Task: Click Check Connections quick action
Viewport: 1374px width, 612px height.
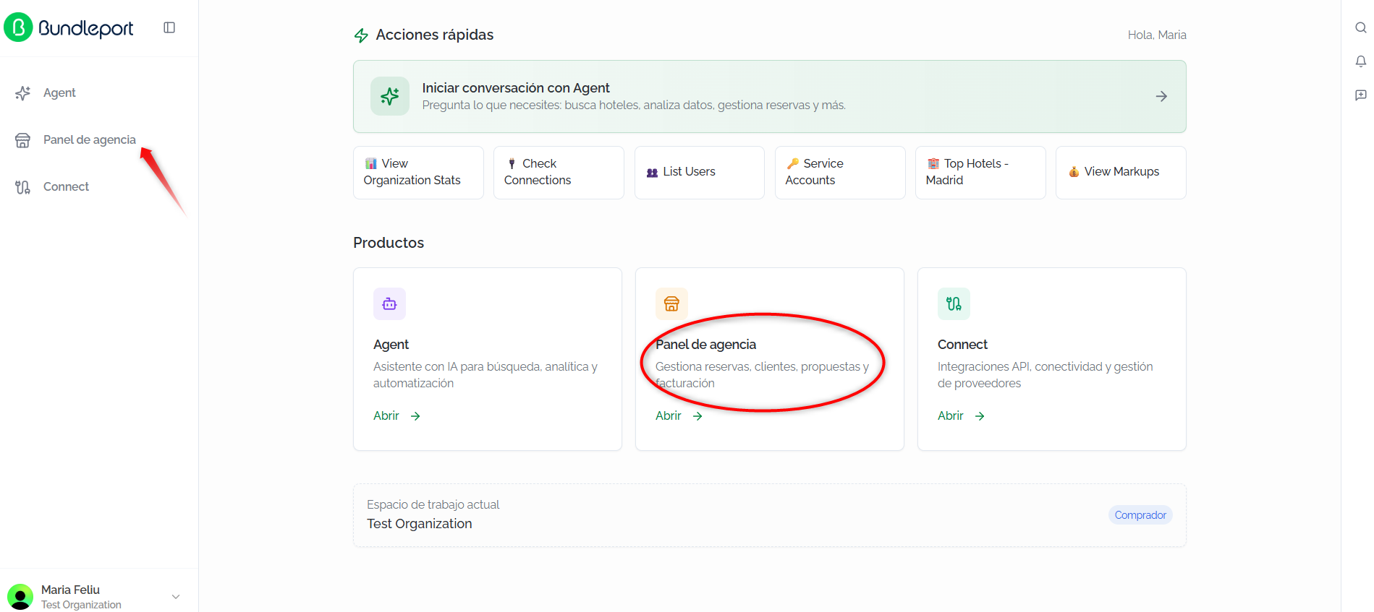Action: tap(559, 173)
